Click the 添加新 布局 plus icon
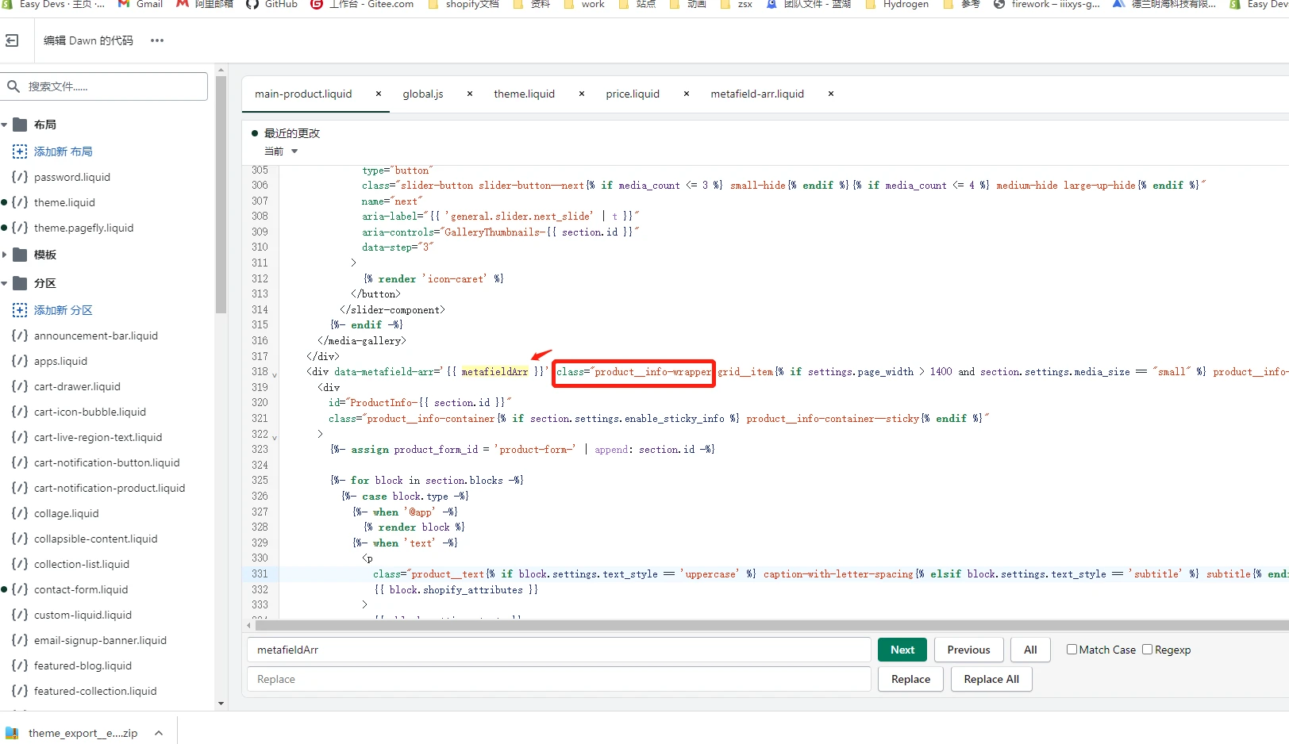Screen dimensions: 1289x744 [x=20, y=151]
